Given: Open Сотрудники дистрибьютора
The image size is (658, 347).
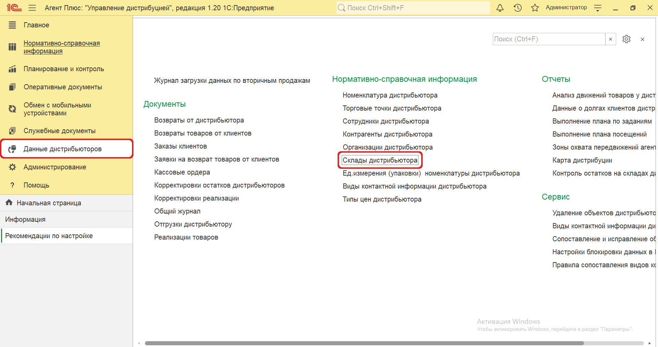Looking at the screenshot, I should tap(386, 121).
